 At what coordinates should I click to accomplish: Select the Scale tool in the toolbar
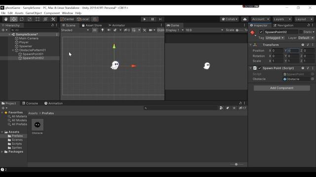click(30, 19)
